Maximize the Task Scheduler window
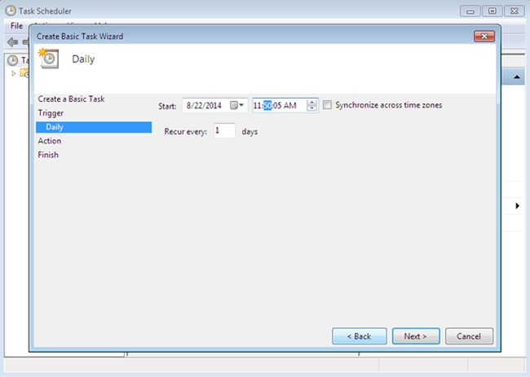Screen dimensions: 530x377 (492, 11)
